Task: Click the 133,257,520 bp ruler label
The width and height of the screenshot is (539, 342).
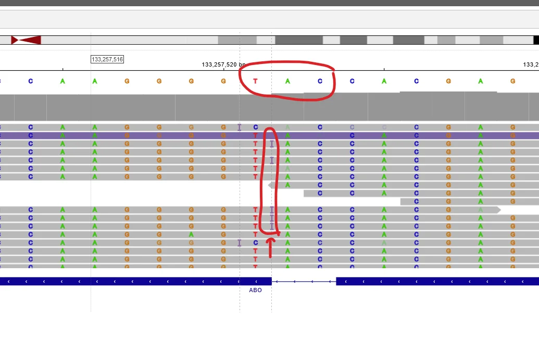Action: [223, 64]
